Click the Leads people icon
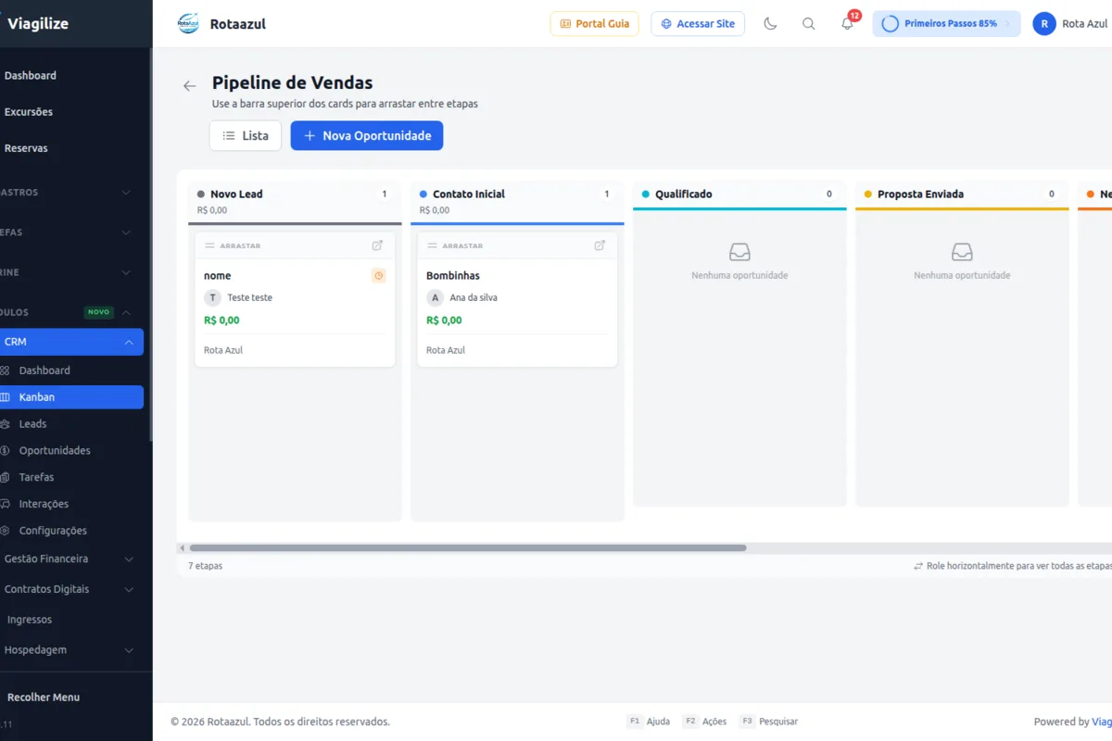Image resolution: width=1112 pixels, height=741 pixels. pyautogui.click(x=6, y=424)
